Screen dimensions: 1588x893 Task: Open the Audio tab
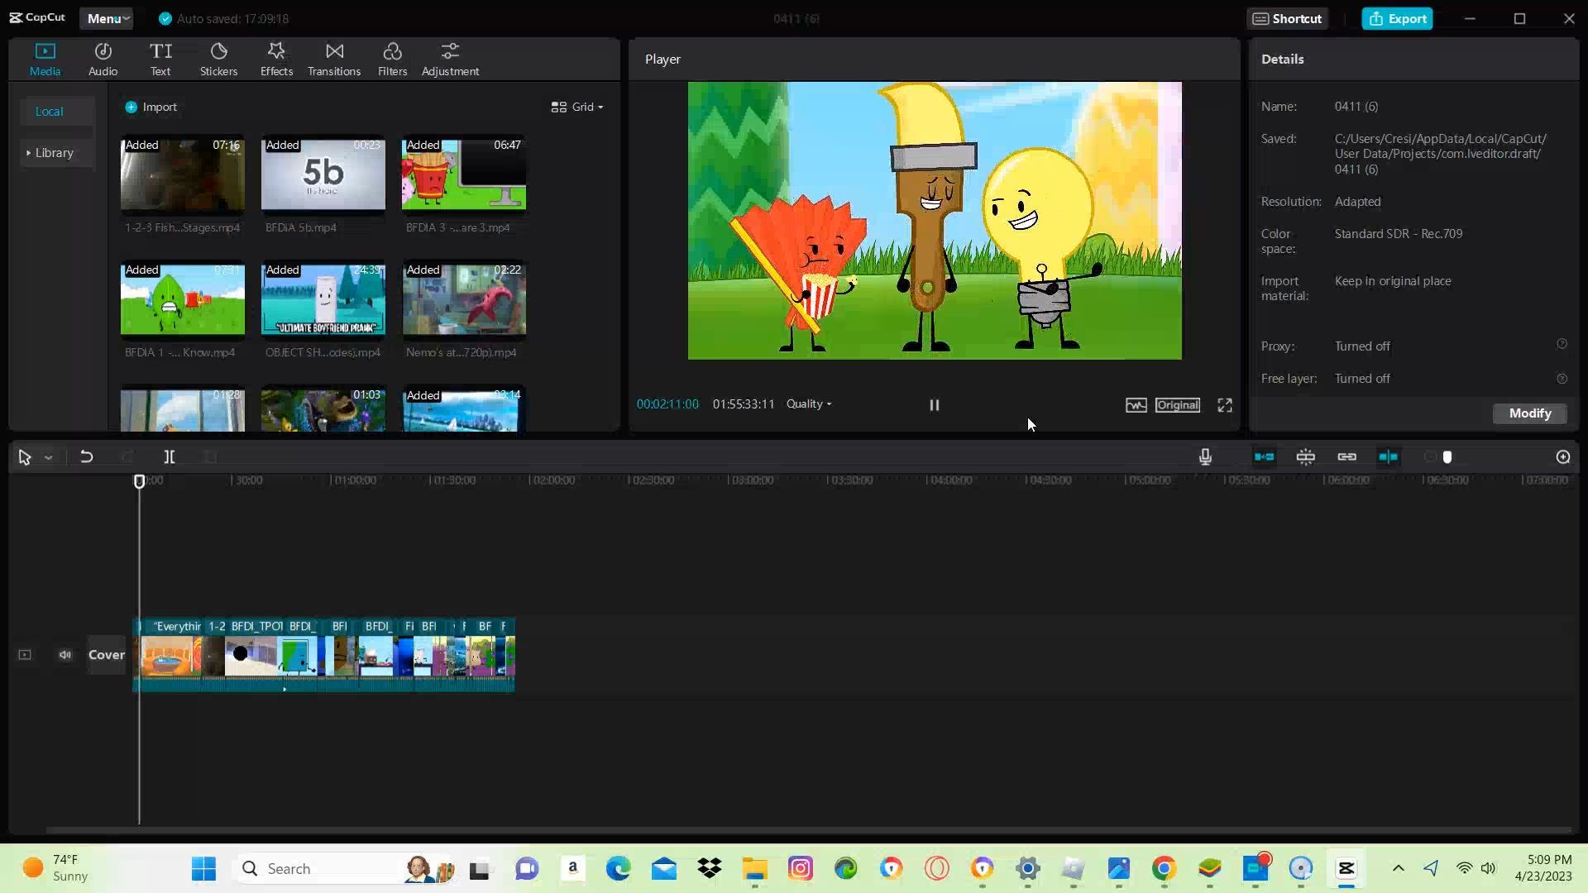(103, 60)
